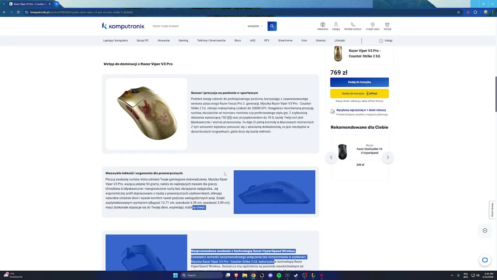Open Laptopy i komputery category
The height and width of the screenshot is (280, 497).
pyautogui.click(x=115, y=40)
